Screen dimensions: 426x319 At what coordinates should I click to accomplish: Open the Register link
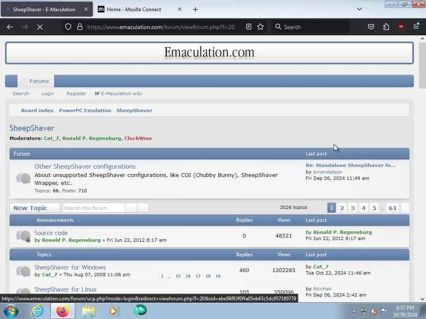[77, 93]
